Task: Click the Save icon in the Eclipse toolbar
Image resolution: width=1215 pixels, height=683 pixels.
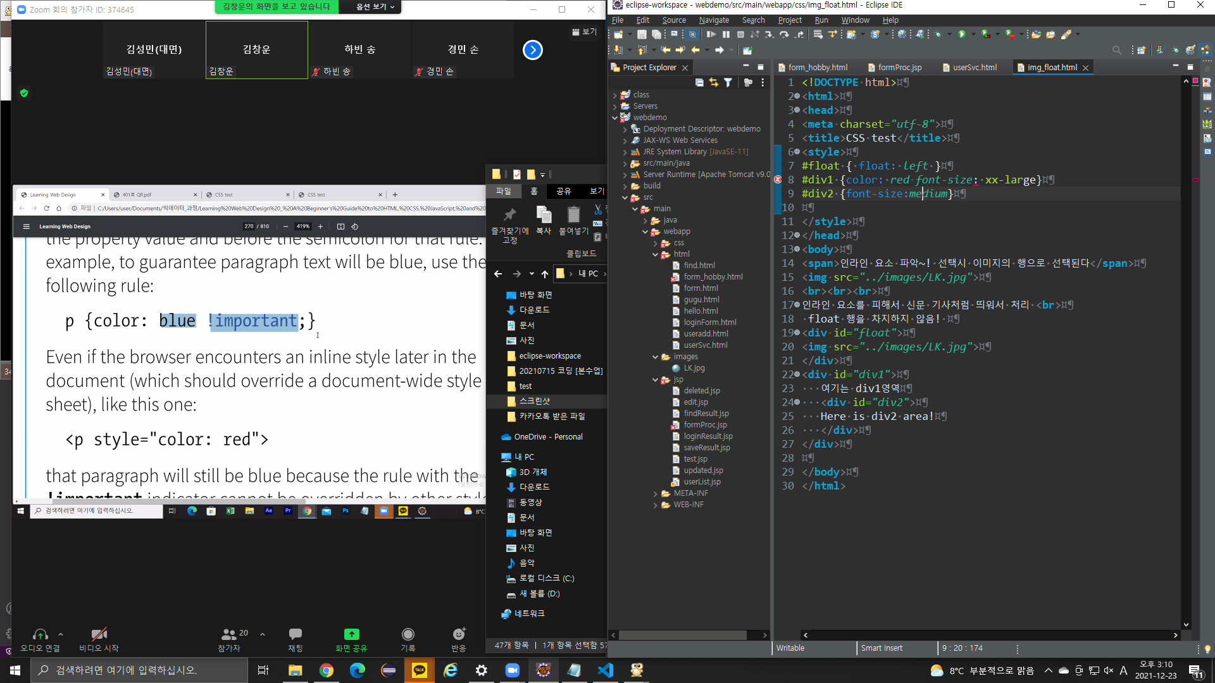Action: click(642, 35)
